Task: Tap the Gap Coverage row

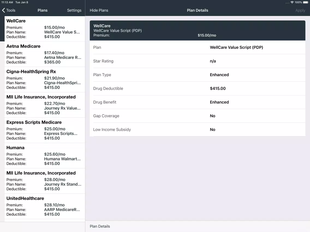Action: pos(198,116)
